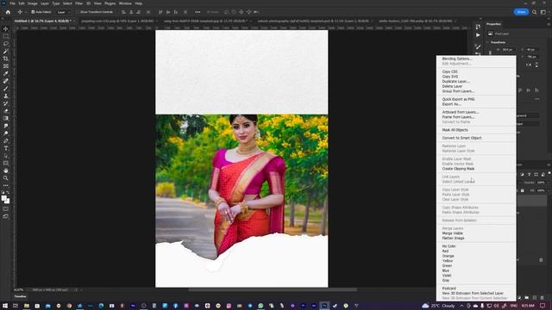Select the Horizontal Type tool
This screenshot has height=310, width=552.
[6, 148]
